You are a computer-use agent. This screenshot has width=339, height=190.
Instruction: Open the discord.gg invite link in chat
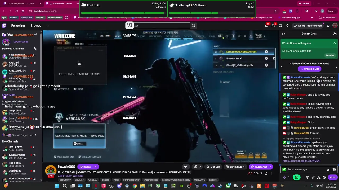click(x=301, y=161)
